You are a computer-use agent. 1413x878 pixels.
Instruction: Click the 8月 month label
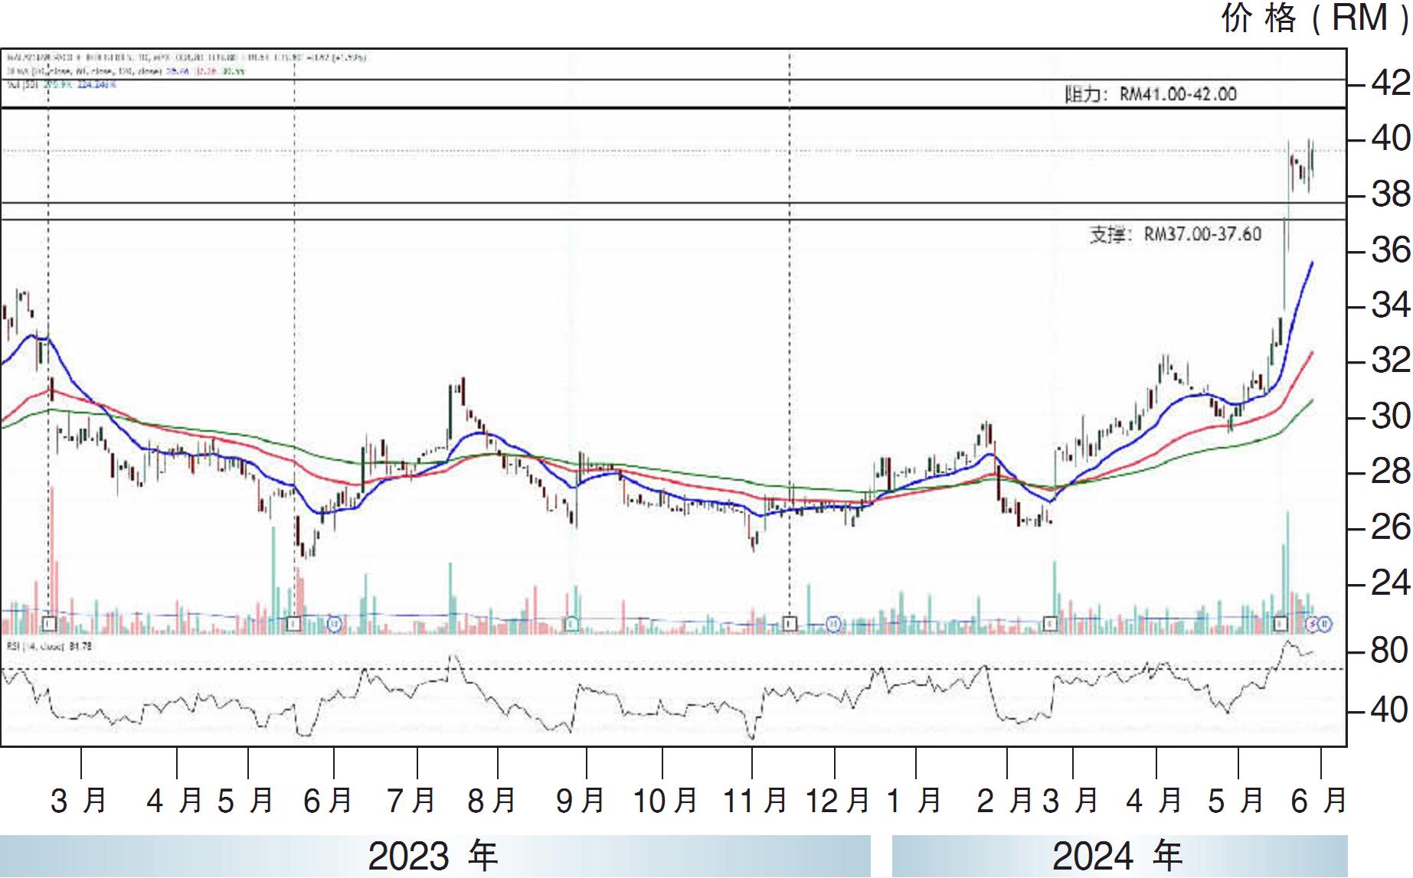pos(492,801)
